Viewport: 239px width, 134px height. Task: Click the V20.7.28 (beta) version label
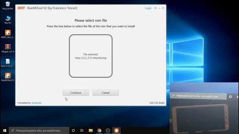pos(157,103)
